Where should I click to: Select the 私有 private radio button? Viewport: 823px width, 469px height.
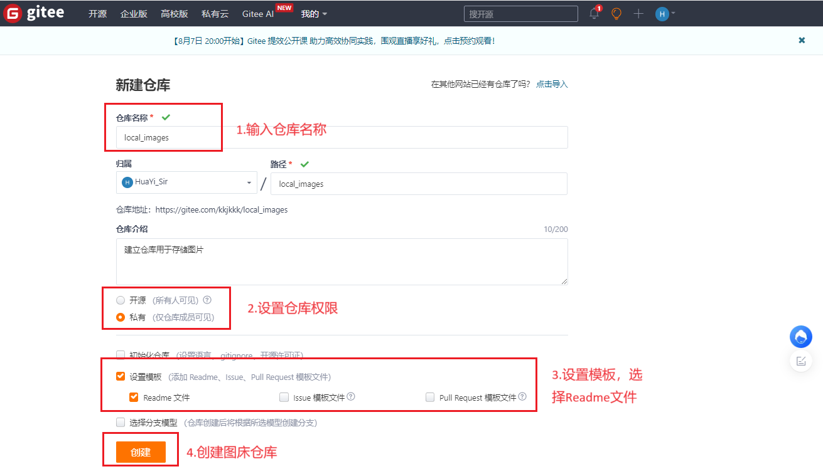click(x=121, y=317)
